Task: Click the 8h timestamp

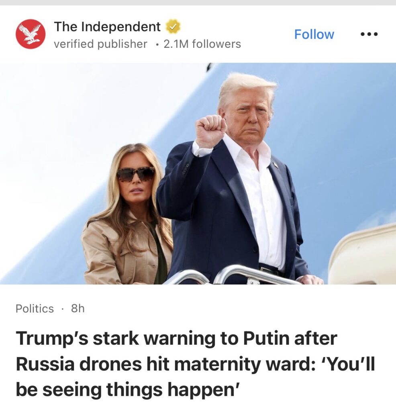Action: pyautogui.click(x=78, y=309)
